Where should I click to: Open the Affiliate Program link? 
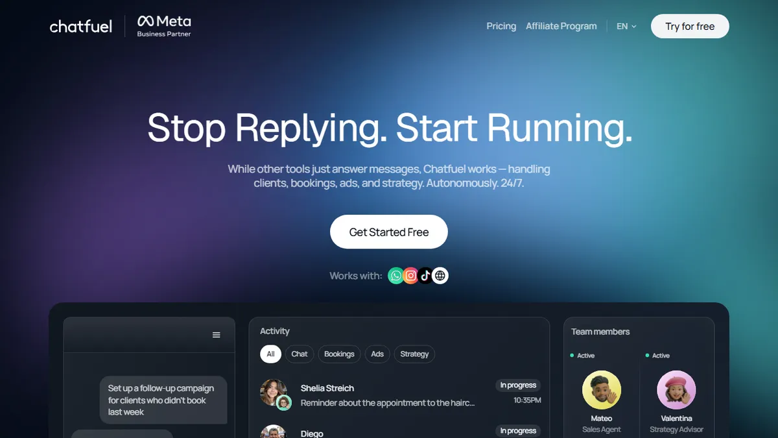[561, 26]
